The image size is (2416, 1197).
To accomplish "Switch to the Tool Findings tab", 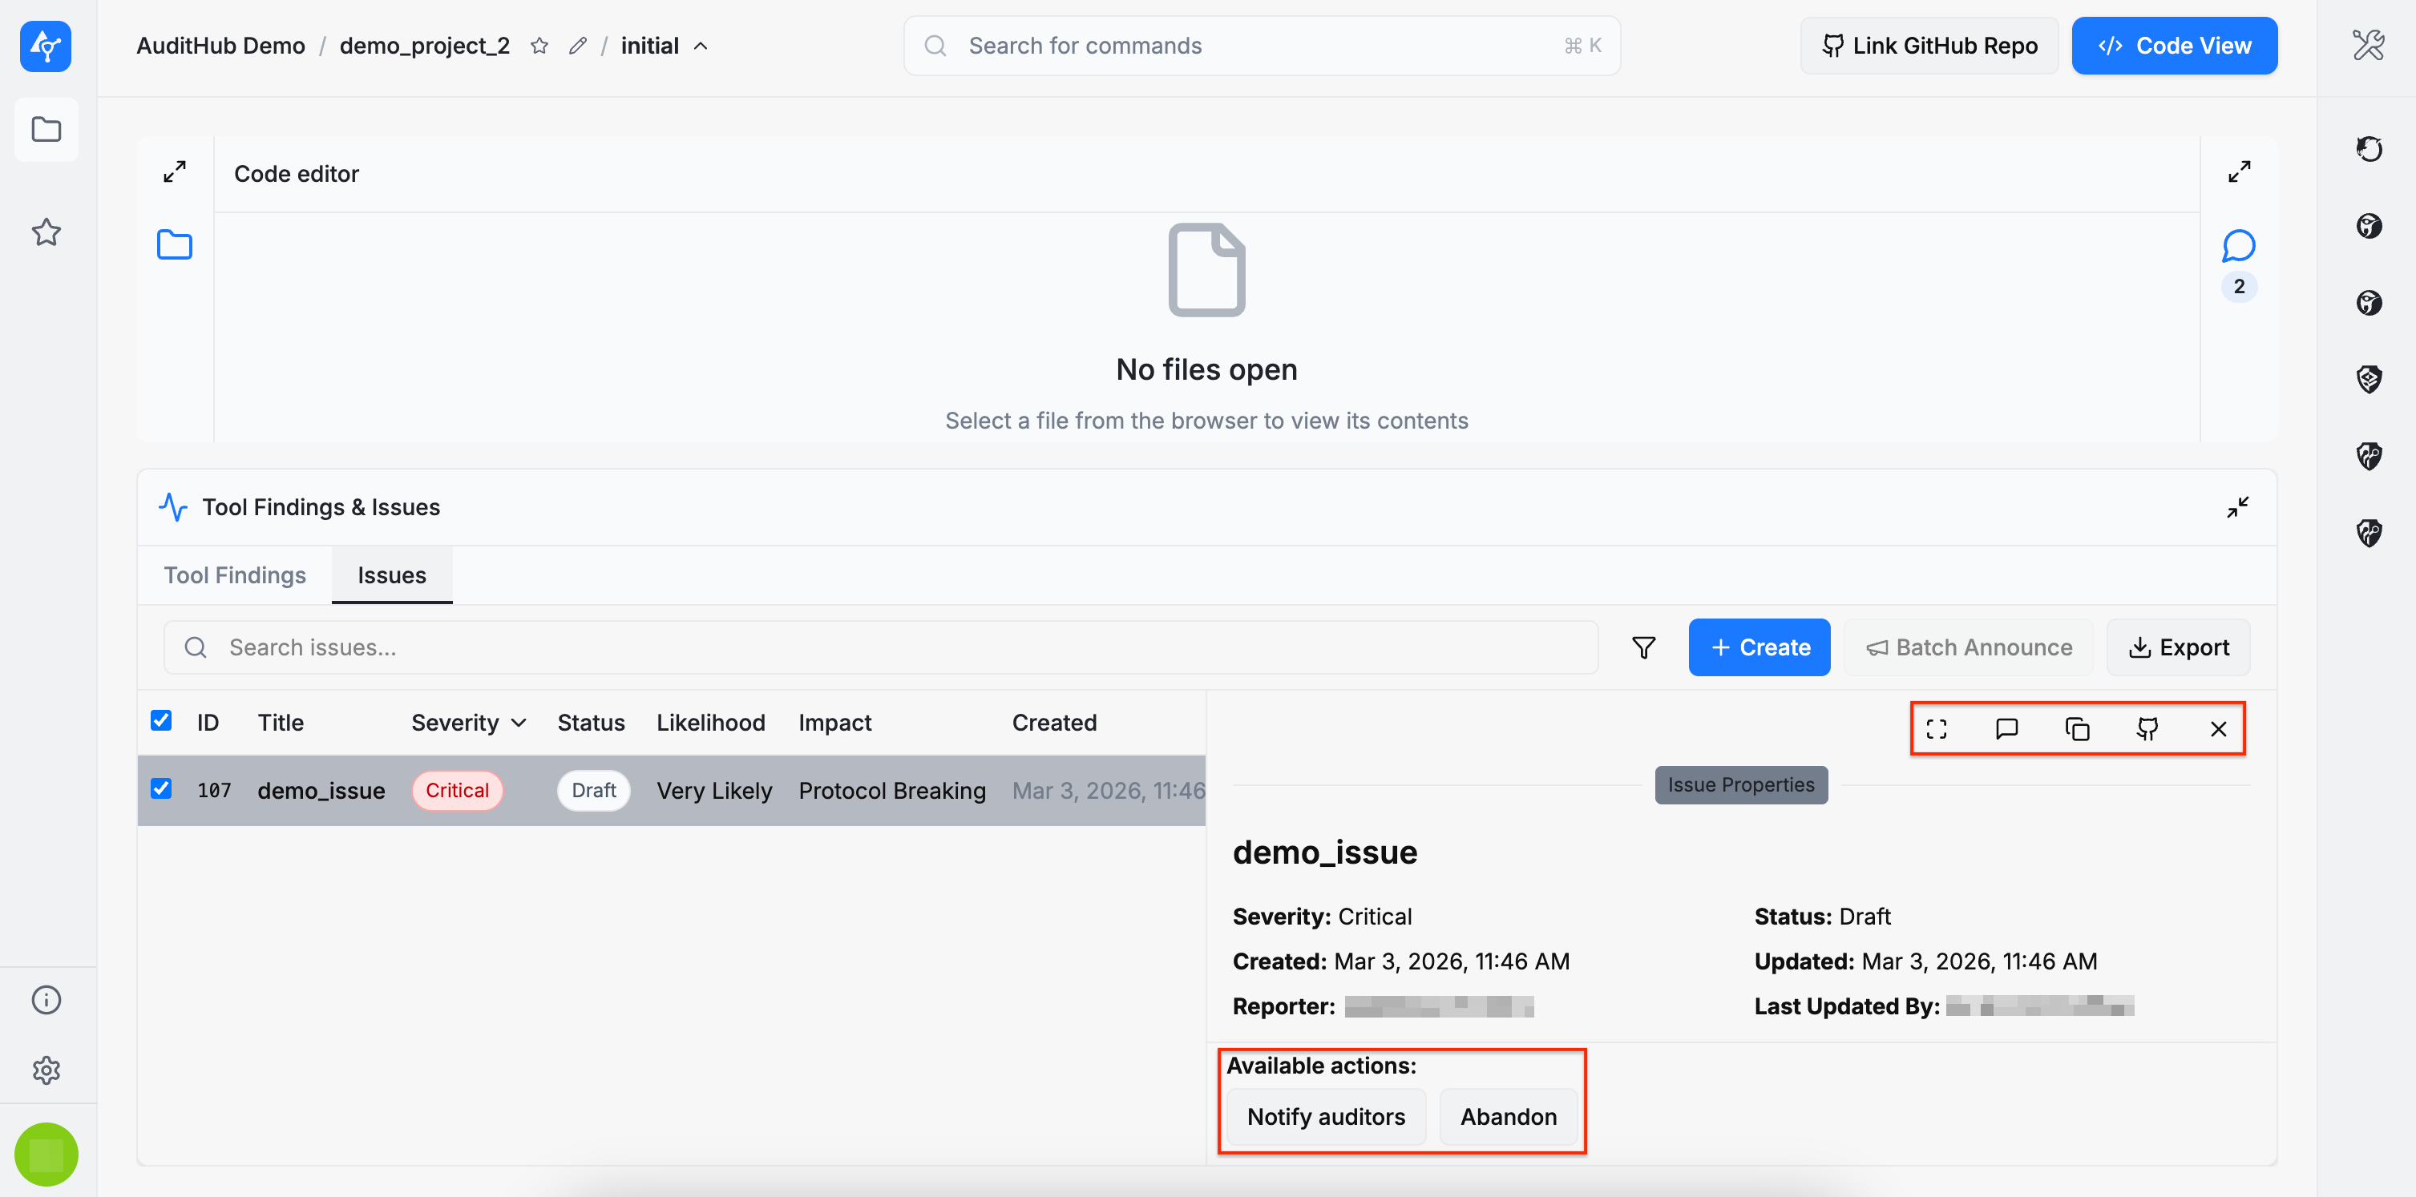I will 235,575.
